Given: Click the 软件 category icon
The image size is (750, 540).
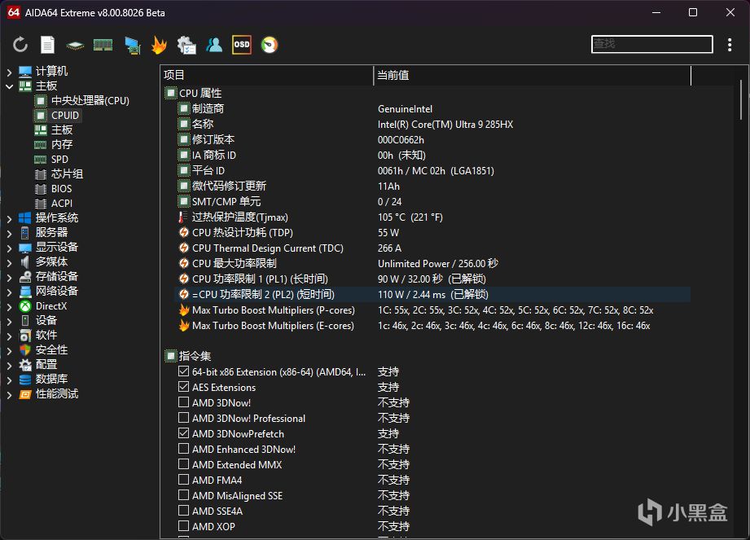Looking at the screenshot, I should (25, 336).
